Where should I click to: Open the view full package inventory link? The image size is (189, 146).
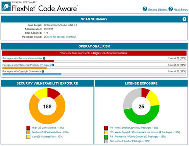[62, 37]
